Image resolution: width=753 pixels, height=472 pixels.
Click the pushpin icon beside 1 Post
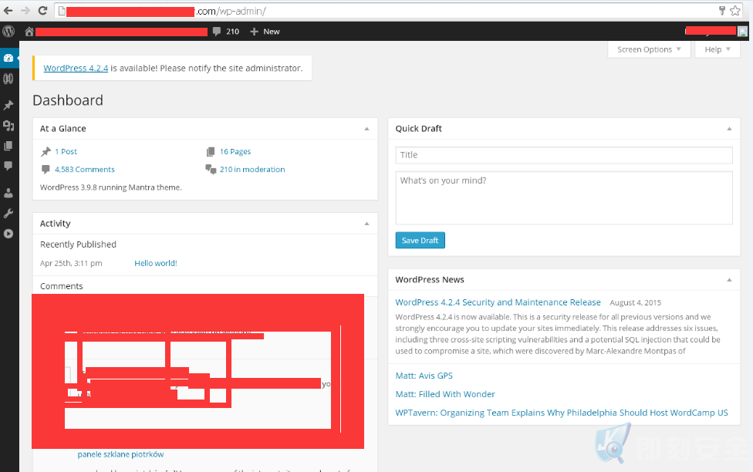(x=46, y=152)
